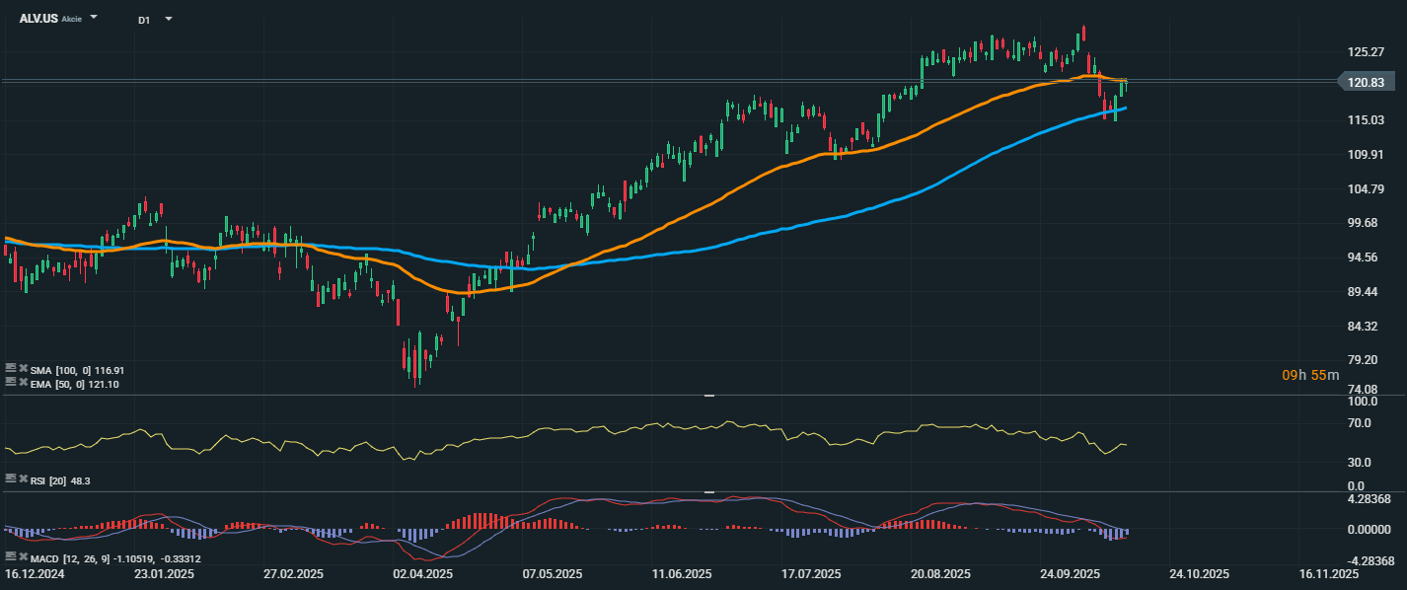This screenshot has width=1407, height=590.
Task: Remove the EMA 50 indicator
Action: click(23, 381)
